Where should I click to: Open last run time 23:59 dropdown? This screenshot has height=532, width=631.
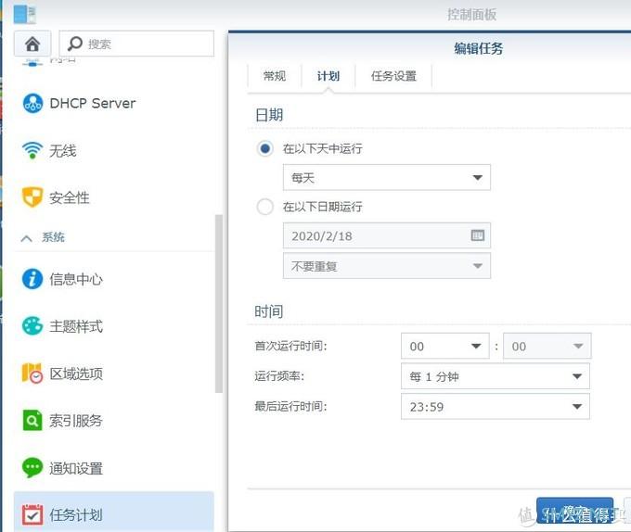(x=495, y=406)
